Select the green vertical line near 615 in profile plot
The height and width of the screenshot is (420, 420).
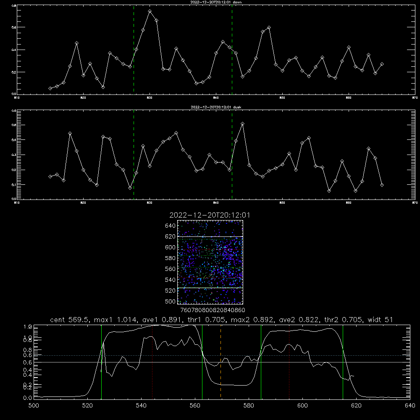[x=343, y=361]
